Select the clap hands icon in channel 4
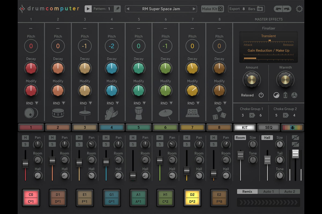Screen dimensions: 322x214 111,113
